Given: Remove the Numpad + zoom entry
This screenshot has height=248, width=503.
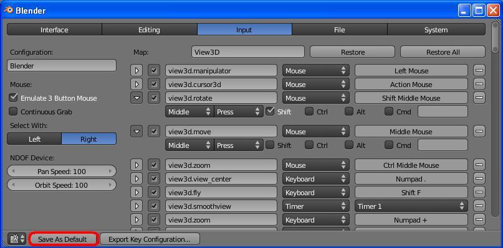Looking at the screenshot, I should coord(479,219).
